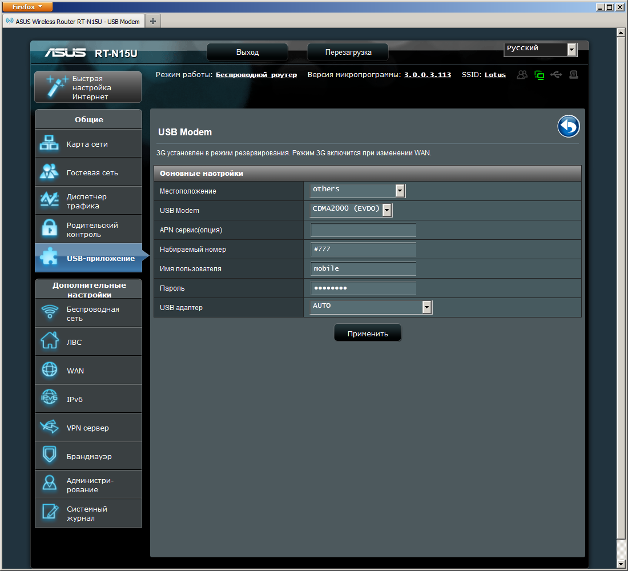628x571 pixels.
Task: Click the green network status icon
Action: 540,75
